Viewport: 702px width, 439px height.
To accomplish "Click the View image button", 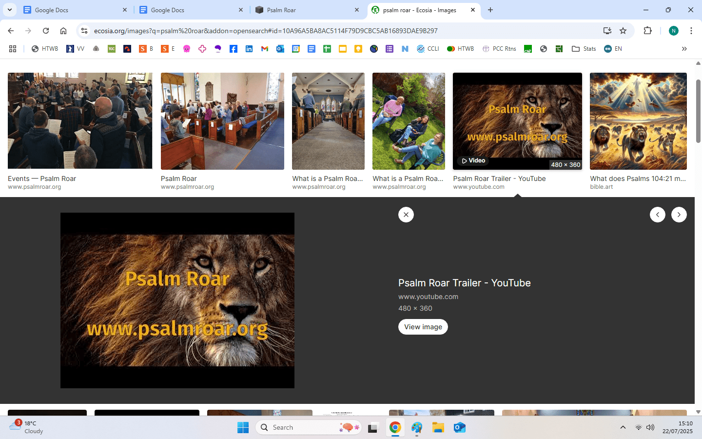I will (423, 327).
